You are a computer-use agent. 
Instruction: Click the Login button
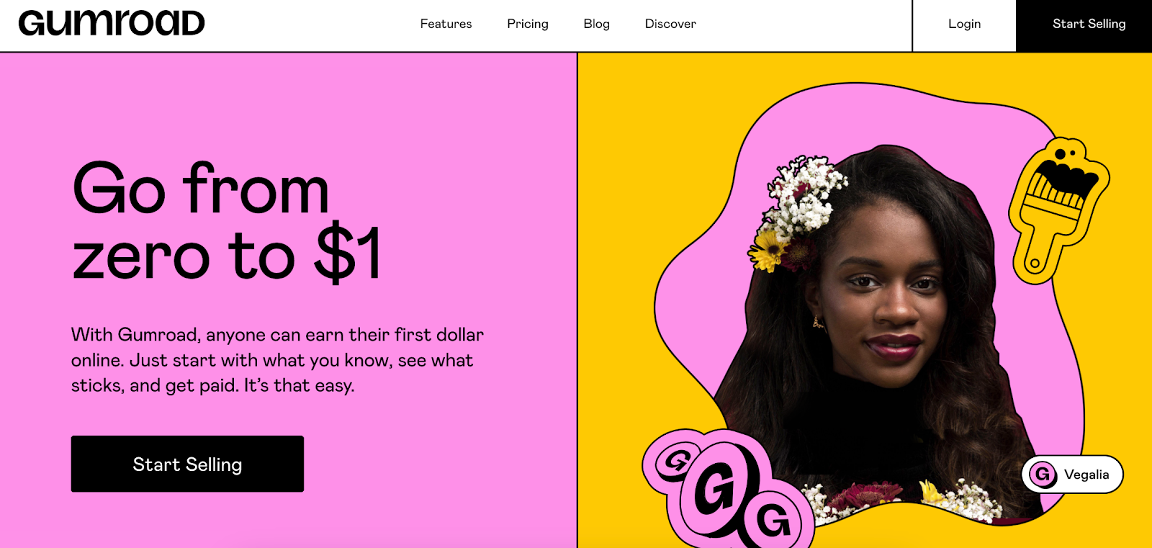click(964, 24)
